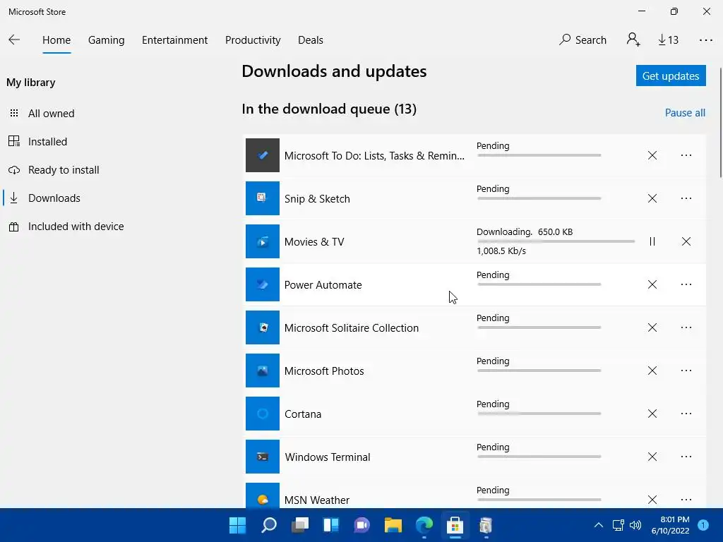723x542 pixels.
Task: Cancel the MSN Weather download
Action: pos(652,500)
